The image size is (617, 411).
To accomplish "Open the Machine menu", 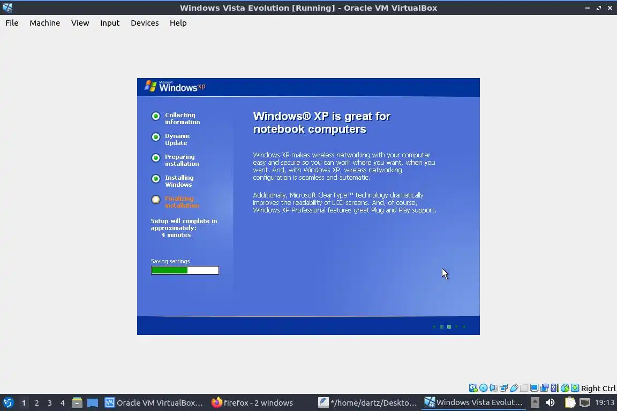I will (44, 23).
